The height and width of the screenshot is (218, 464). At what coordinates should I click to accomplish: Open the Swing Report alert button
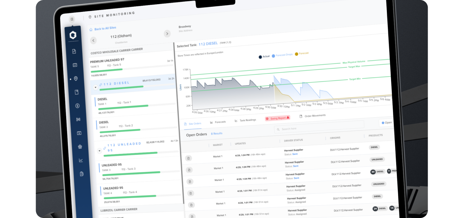(x=277, y=118)
